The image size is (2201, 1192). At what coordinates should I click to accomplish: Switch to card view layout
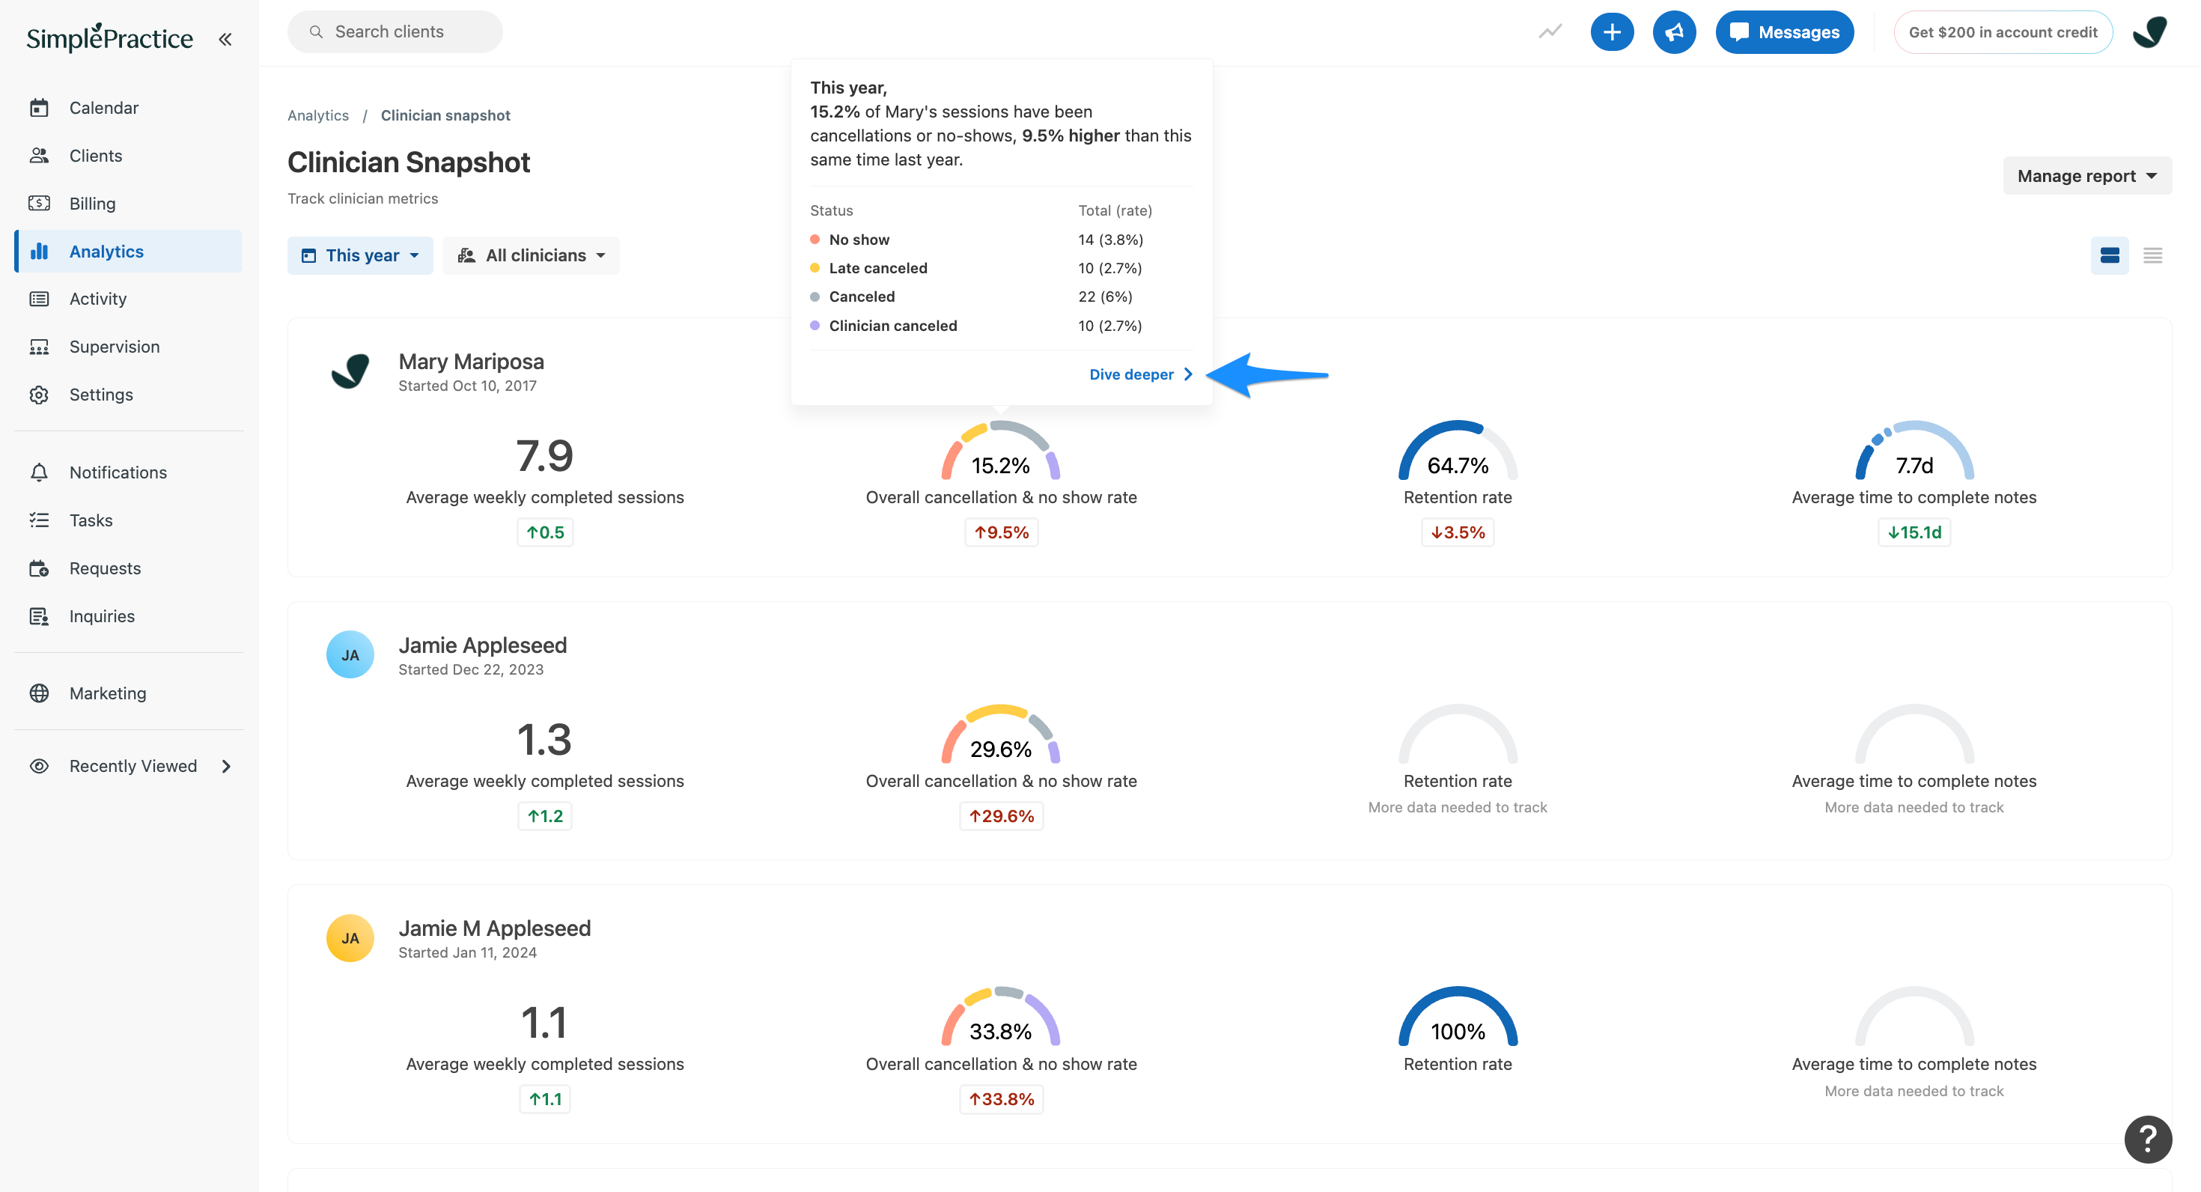(x=2109, y=255)
